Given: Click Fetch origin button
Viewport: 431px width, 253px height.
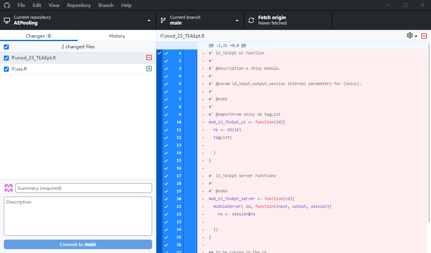Looking at the screenshot, I should click(288, 20).
